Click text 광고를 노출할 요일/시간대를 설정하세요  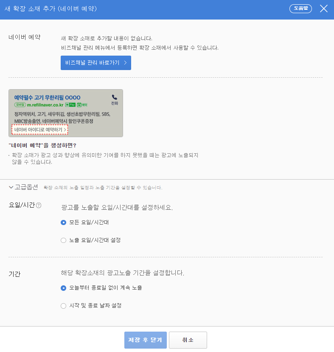(117, 208)
